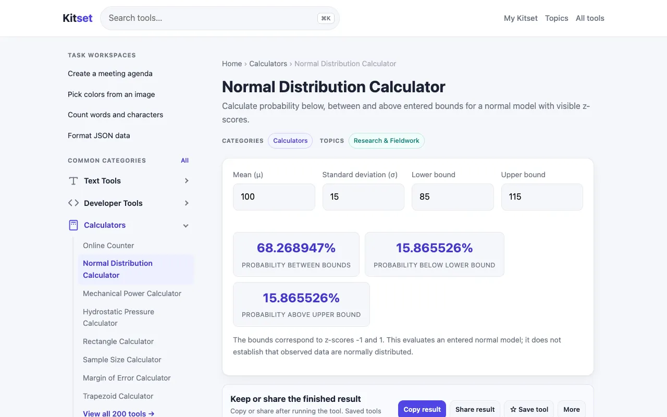Open the Margin of Error Calculator
Image resolution: width=667 pixels, height=417 pixels.
(x=127, y=378)
